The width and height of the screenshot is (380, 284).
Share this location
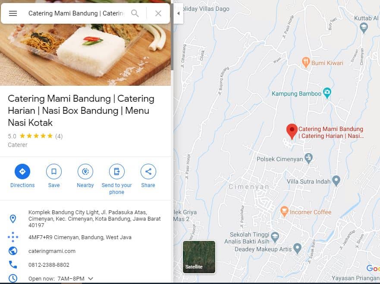click(x=148, y=172)
